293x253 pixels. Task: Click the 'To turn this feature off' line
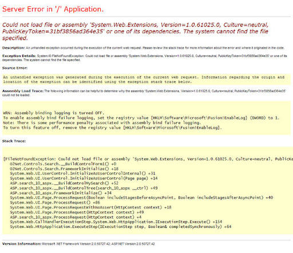click(x=113, y=128)
